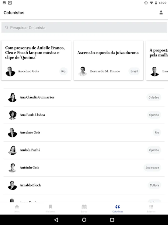Tap the Cidades tag in the columnist list
Screen dimensions: 168x225
click(154, 97)
